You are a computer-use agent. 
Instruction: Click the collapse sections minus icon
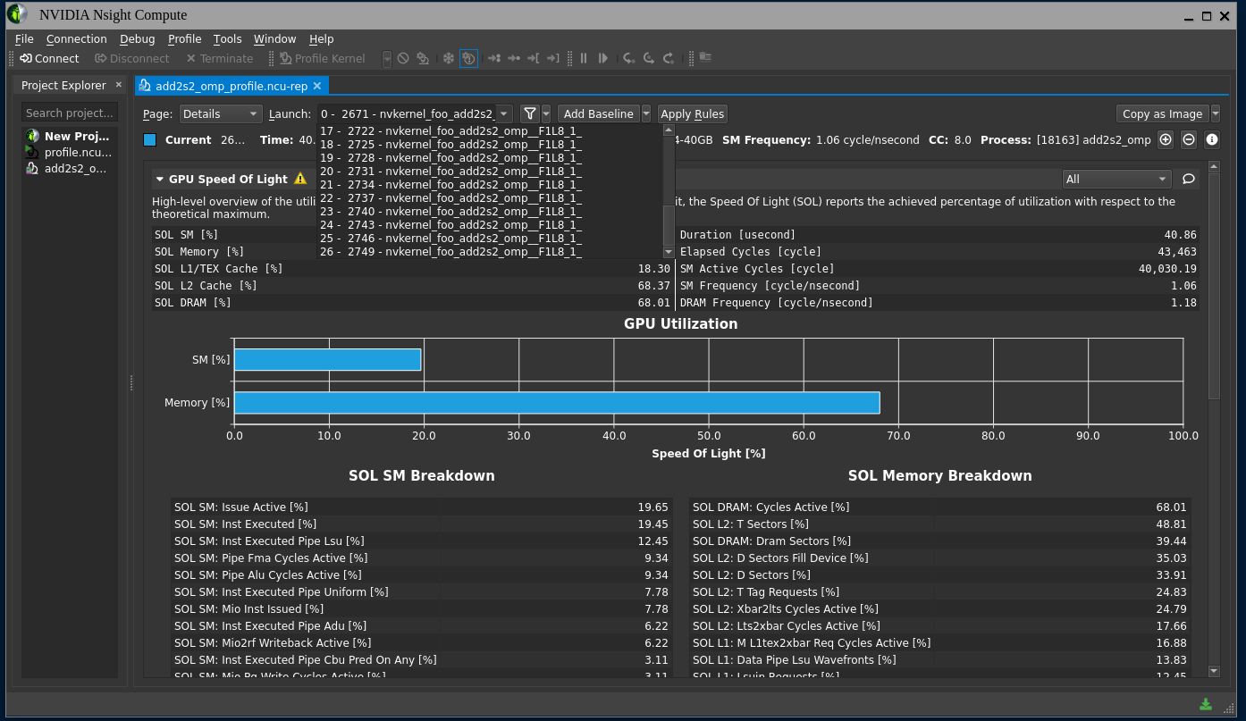pos(1189,139)
